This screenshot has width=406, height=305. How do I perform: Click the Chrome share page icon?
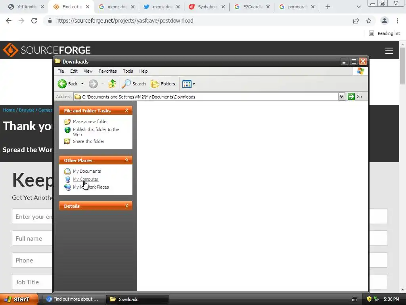[356, 21]
